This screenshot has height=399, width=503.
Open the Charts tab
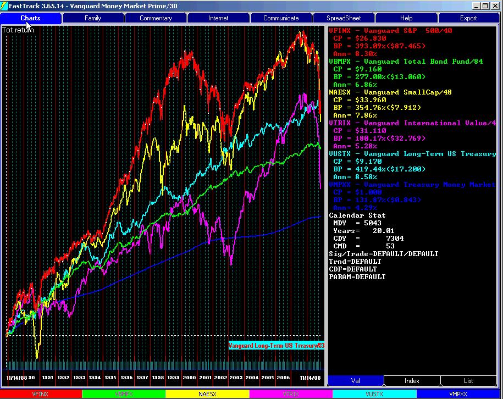click(x=30, y=18)
